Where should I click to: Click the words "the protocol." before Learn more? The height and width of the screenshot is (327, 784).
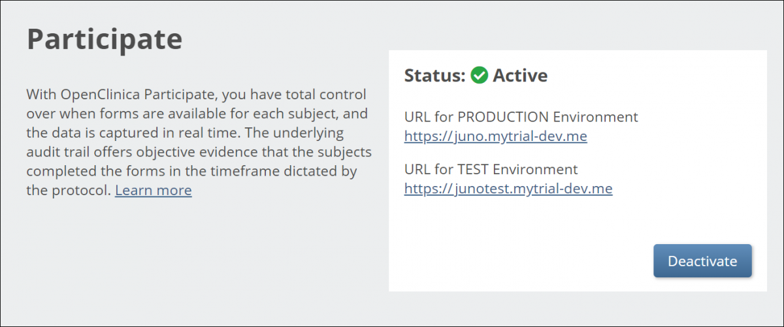pyautogui.click(x=68, y=191)
